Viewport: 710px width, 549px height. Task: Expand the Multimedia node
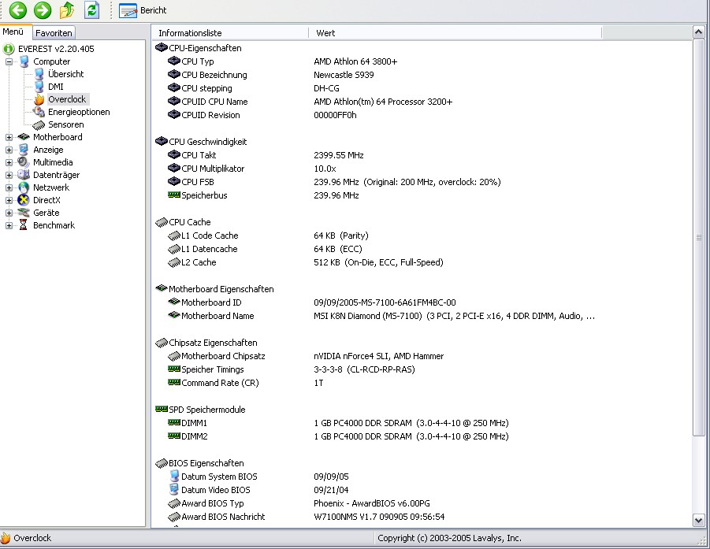(x=9, y=162)
